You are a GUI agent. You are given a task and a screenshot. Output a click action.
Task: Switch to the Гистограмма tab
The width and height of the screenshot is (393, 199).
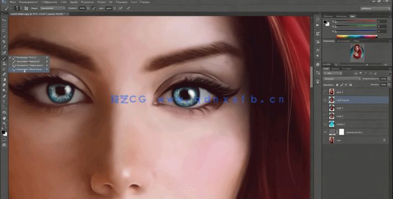343,41
